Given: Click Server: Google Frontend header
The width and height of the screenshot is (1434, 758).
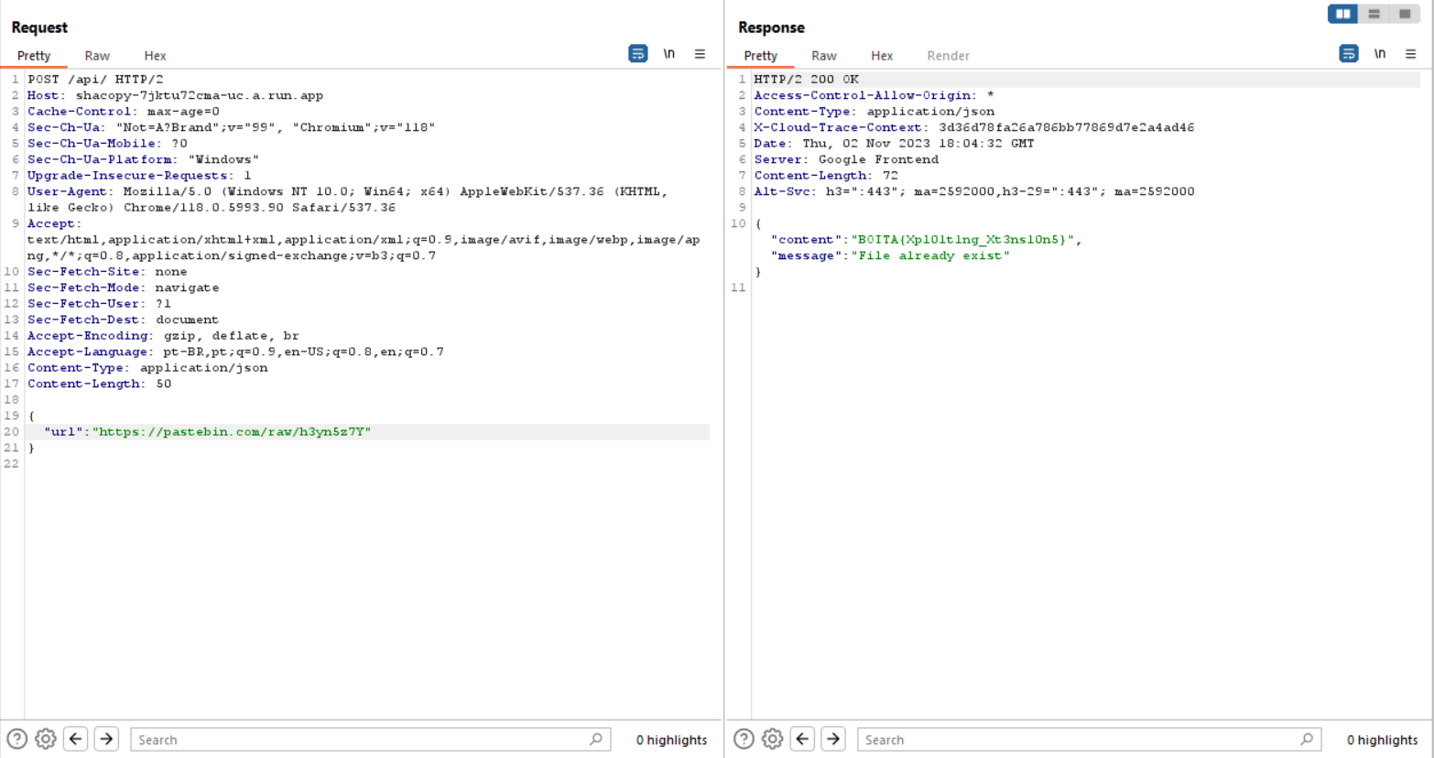Looking at the screenshot, I should coord(846,159).
